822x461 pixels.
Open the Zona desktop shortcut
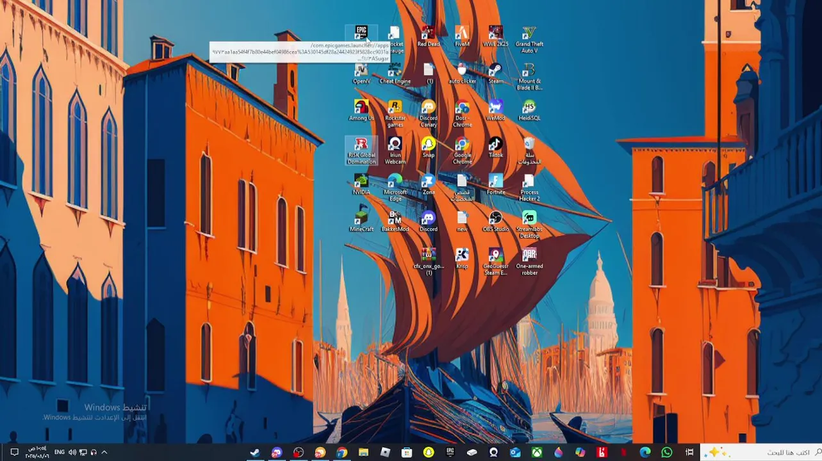point(428,184)
